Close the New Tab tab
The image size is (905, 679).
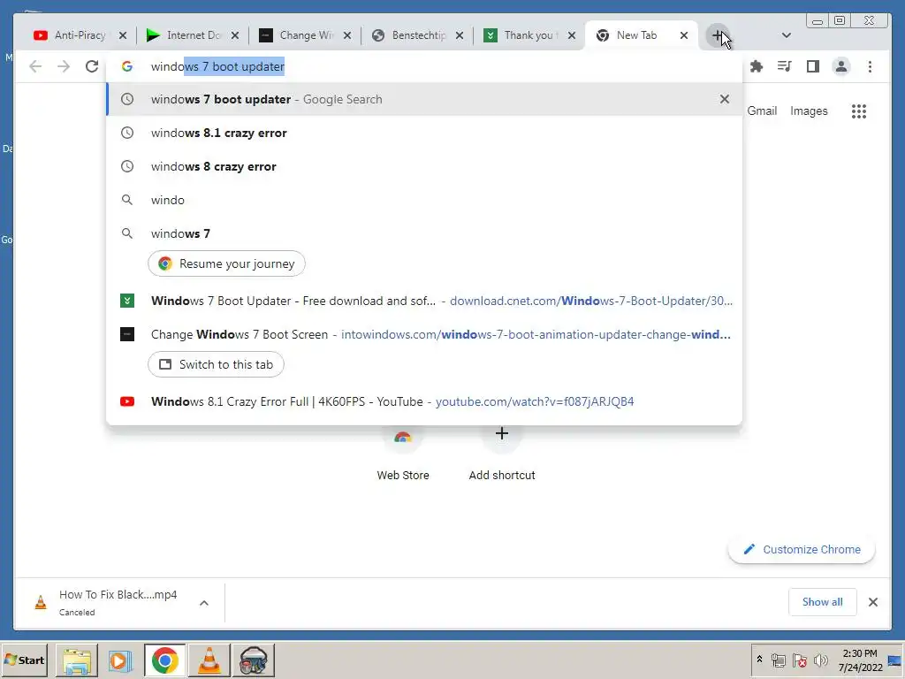pos(684,35)
